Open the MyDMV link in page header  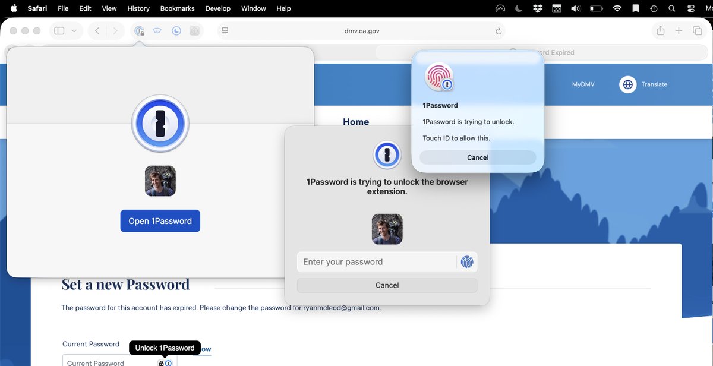click(583, 84)
